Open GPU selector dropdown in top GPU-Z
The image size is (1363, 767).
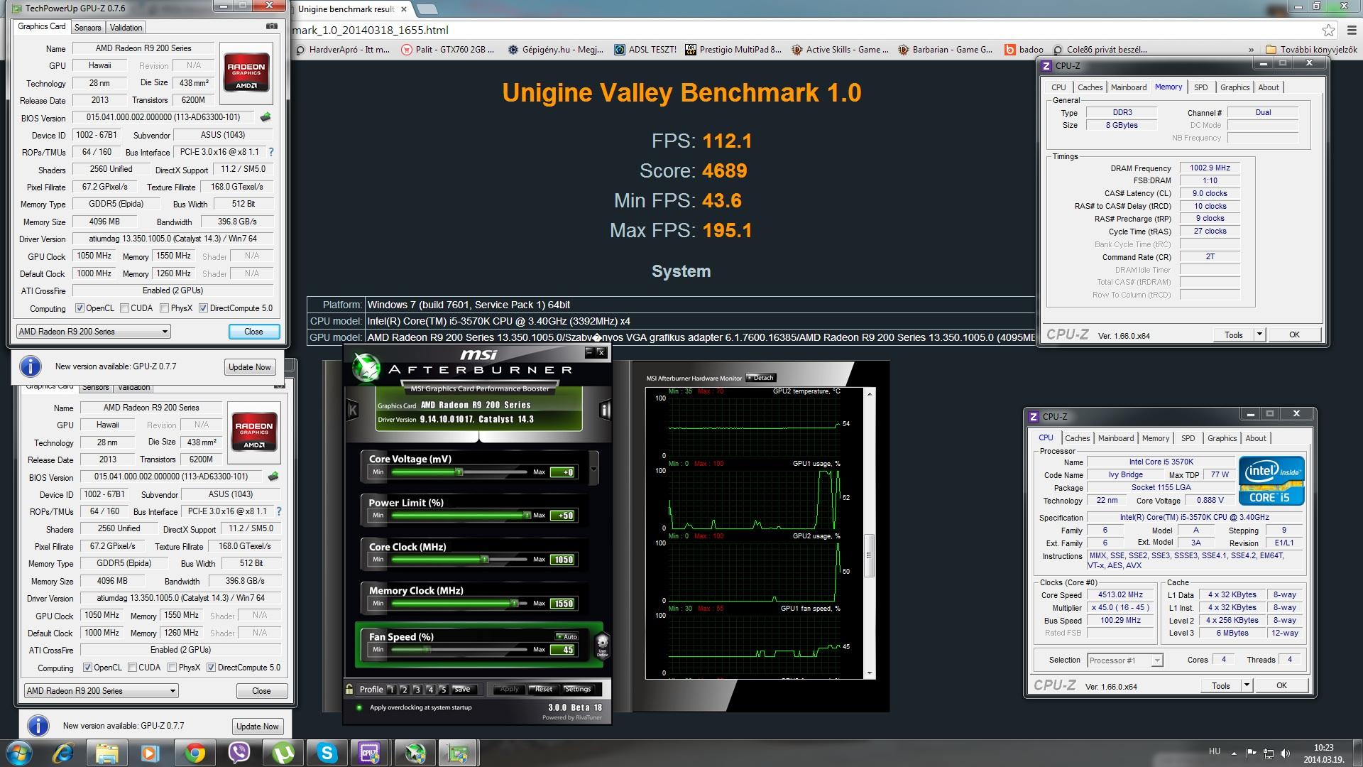(x=93, y=332)
